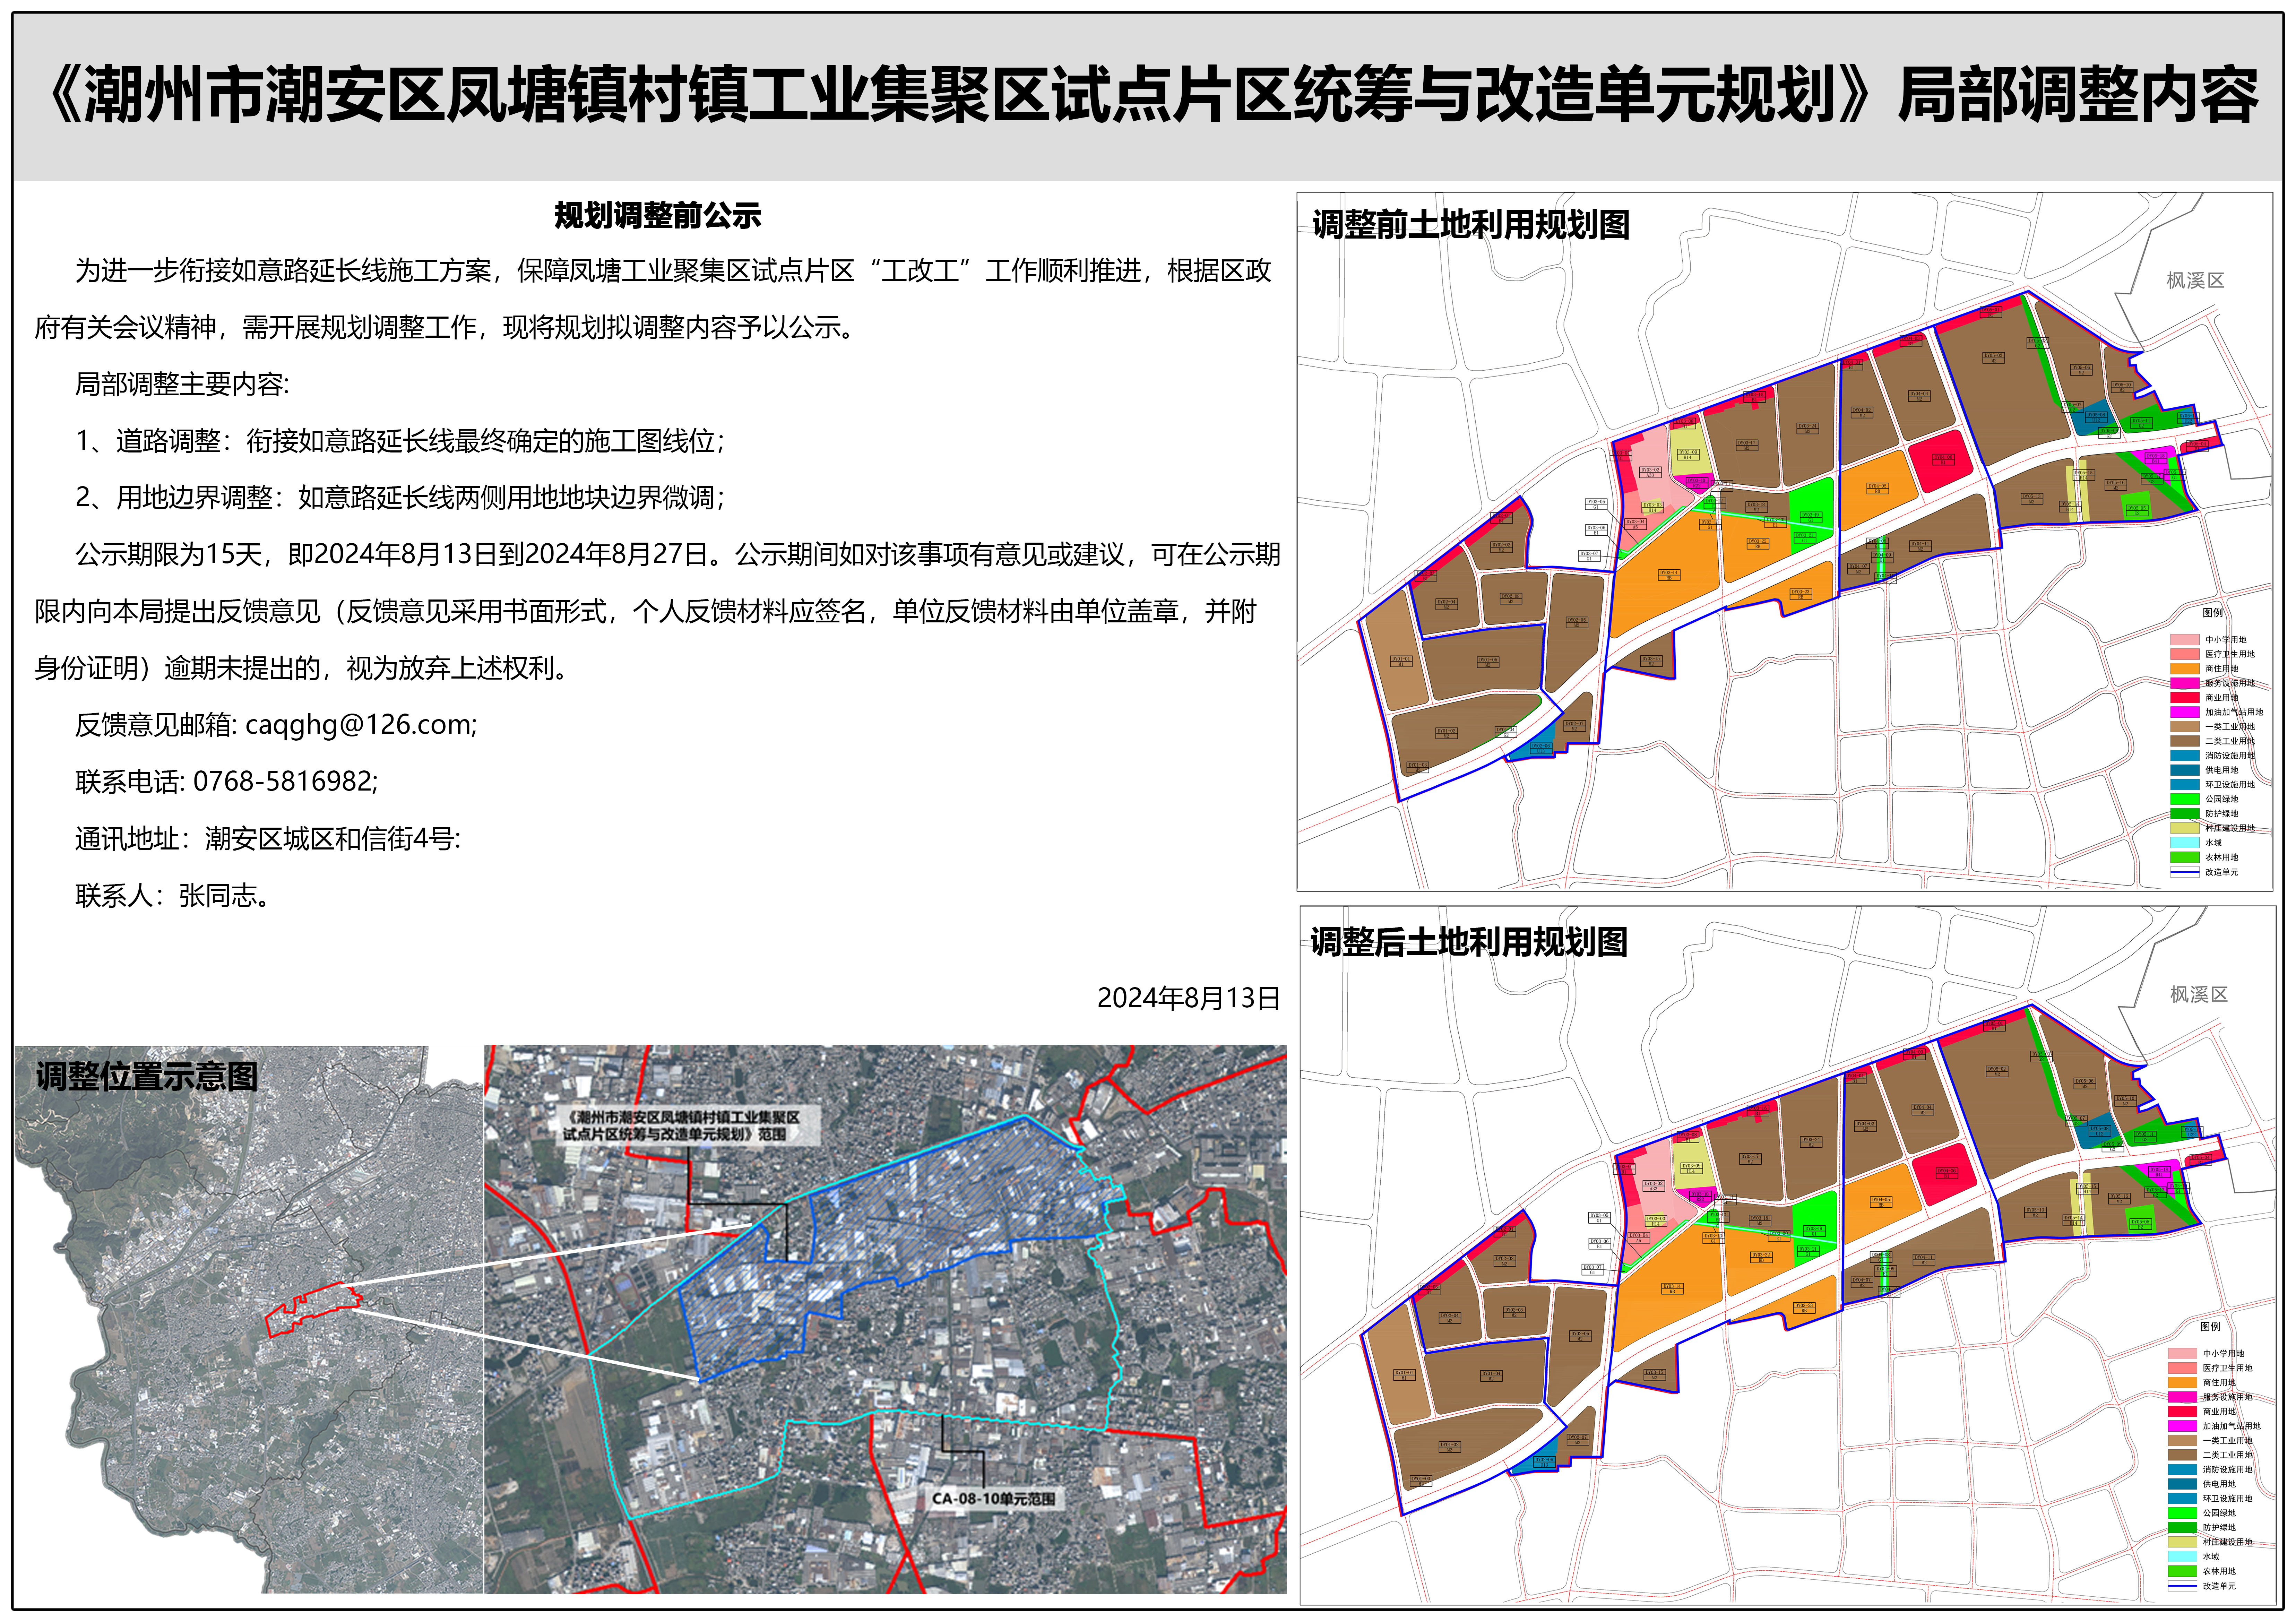Click the text 医疗卫生用地 in 调整后 legend

click(x=2228, y=1368)
